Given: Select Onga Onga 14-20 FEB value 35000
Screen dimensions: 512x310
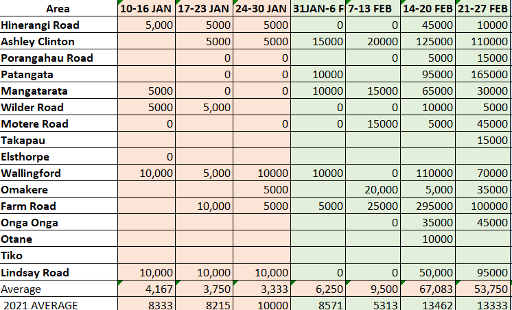Looking at the screenshot, I should 428,222.
